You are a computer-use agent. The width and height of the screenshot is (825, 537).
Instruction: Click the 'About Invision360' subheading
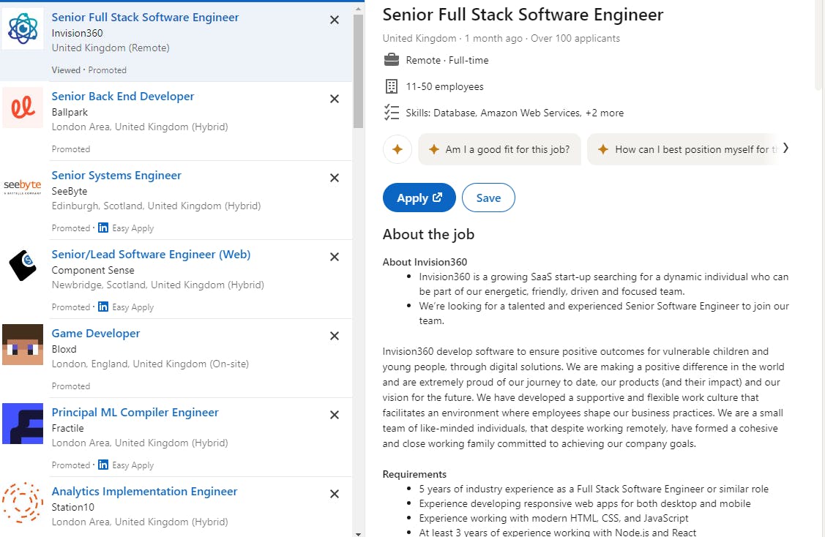[425, 262]
